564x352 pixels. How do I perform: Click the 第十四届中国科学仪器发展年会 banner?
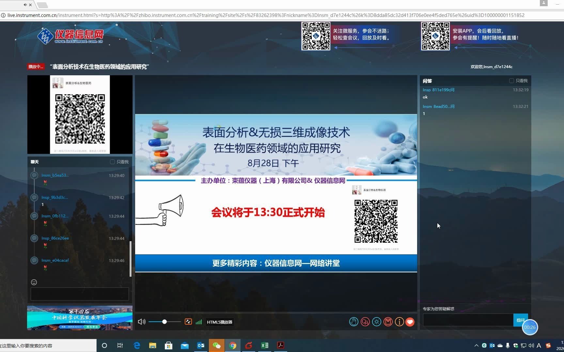pos(80,318)
